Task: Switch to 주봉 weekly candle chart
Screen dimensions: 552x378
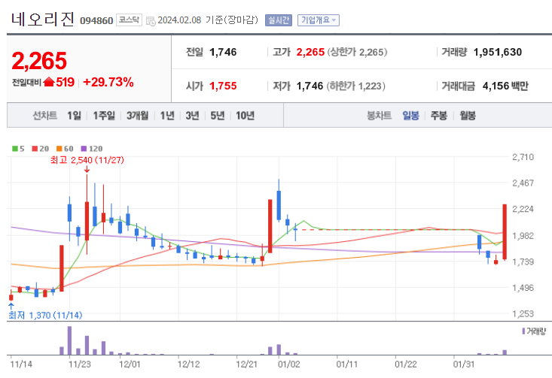Action: pyautogui.click(x=438, y=115)
